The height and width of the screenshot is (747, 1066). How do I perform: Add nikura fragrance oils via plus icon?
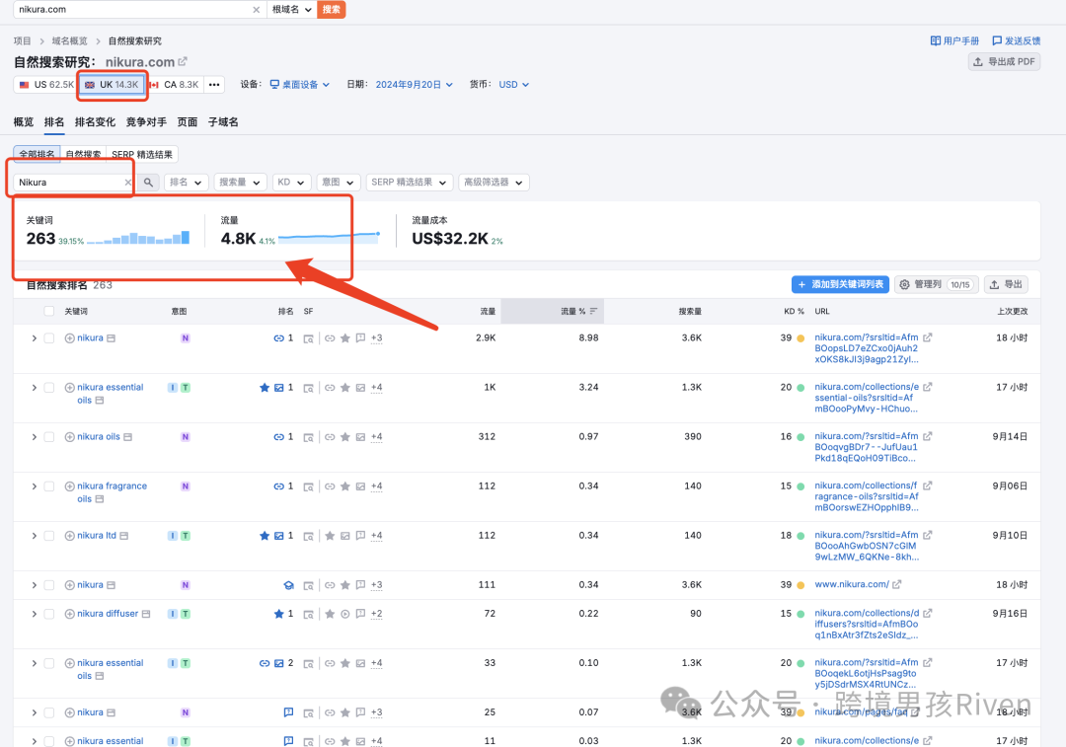69,486
